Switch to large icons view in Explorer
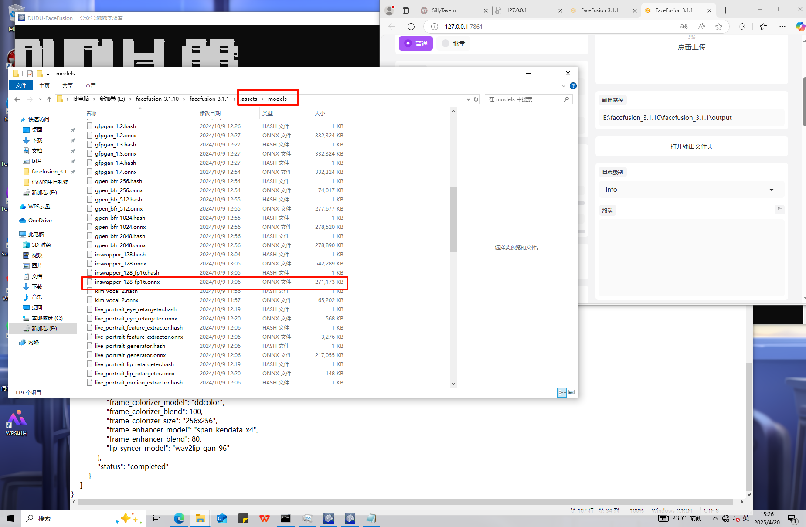The width and height of the screenshot is (806, 527). (571, 392)
